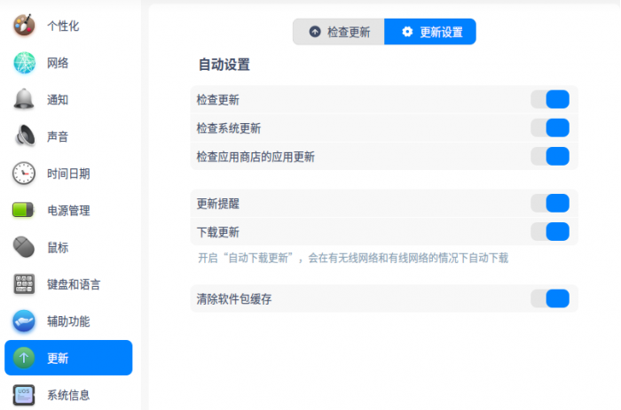This screenshot has height=410, width=621.
Task: Toggle the 清除软件包缓存 switch
Action: pos(550,298)
